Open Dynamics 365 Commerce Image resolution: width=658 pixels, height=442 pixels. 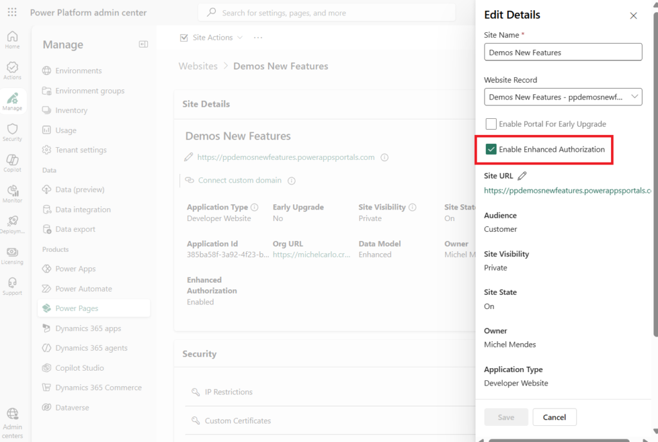pos(98,387)
